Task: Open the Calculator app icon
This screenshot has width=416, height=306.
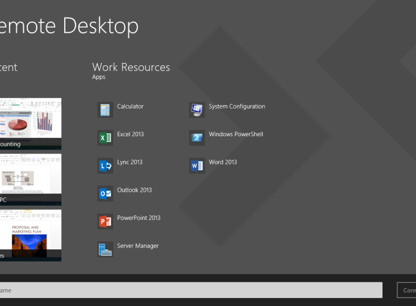Action: click(x=105, y=110)
